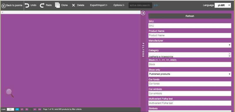
Task: Open the Show only Published products dropdown
Action: 190,74
